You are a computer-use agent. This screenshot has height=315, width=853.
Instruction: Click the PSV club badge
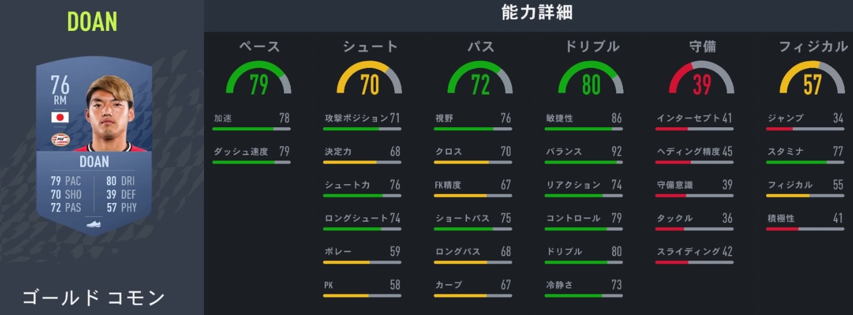click(x=60, y=139)
